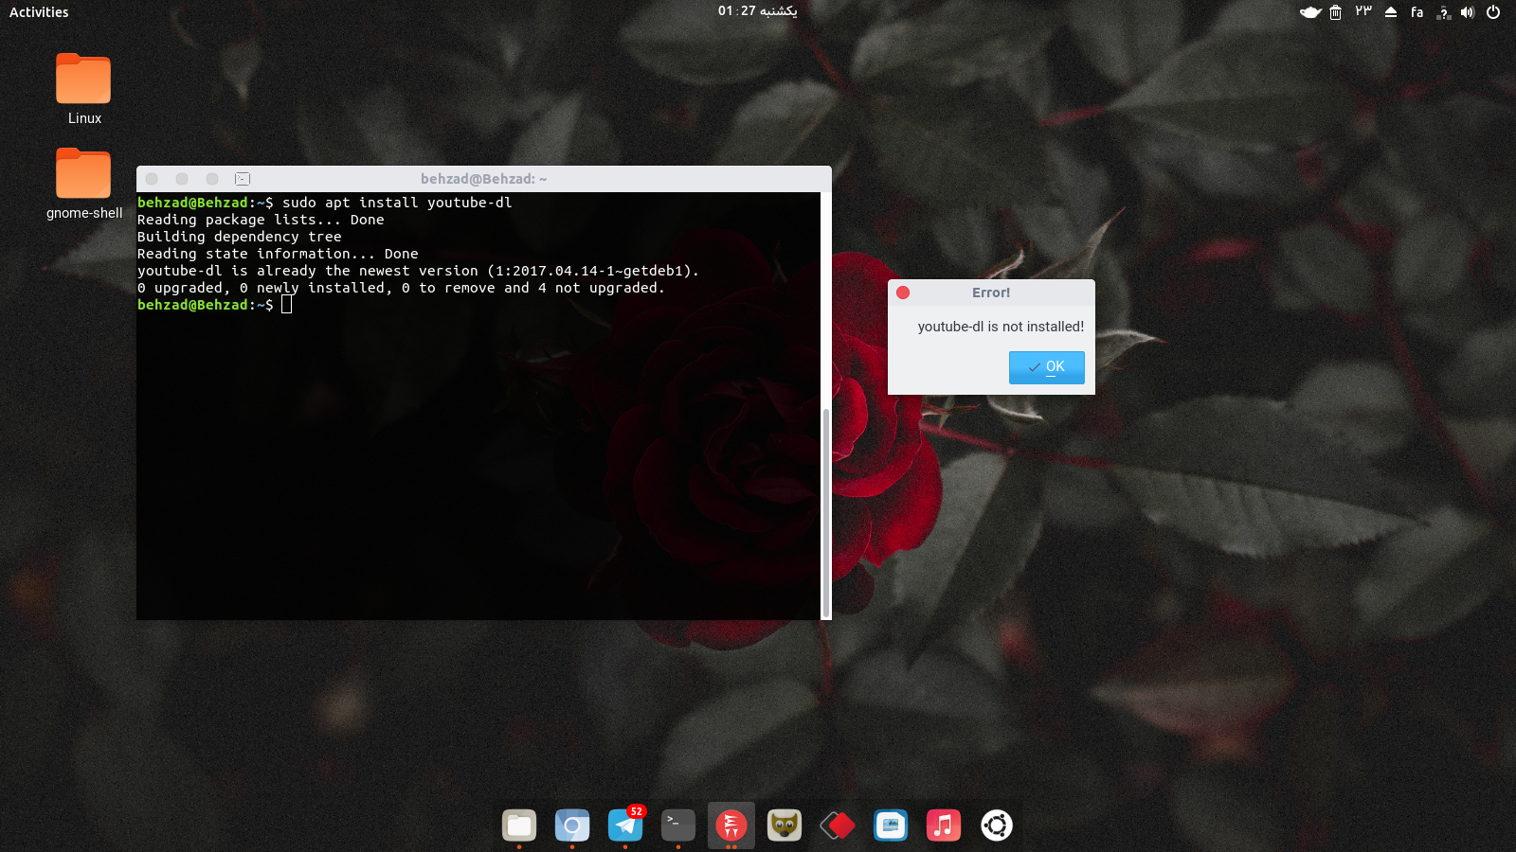Click the third grey terminal window button
1516x852 pixels.
pos(212,179)
